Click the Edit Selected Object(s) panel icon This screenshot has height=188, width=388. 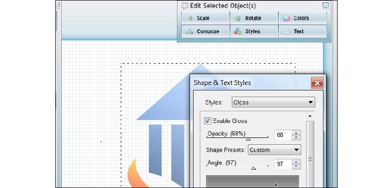click(x=185, y=6)
